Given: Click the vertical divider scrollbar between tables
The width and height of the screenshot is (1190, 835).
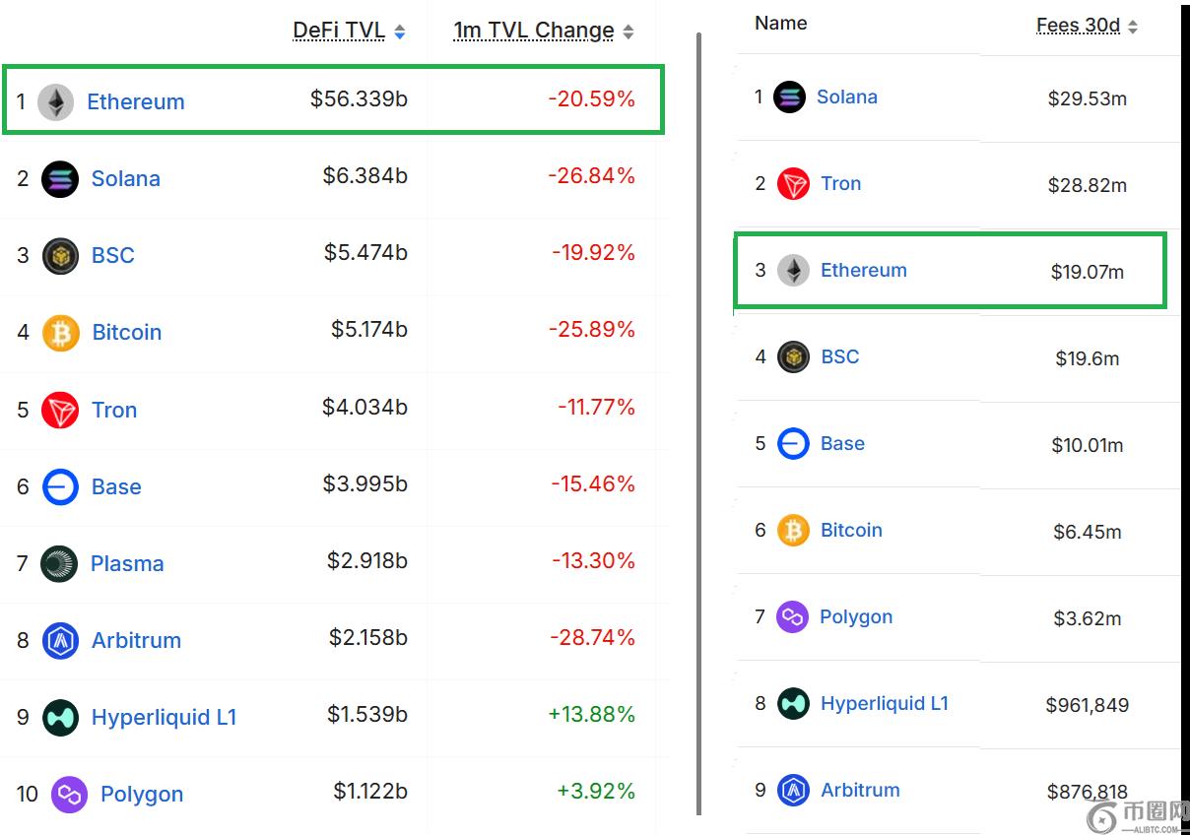Looking at the screenshot, I should (699, 423).
